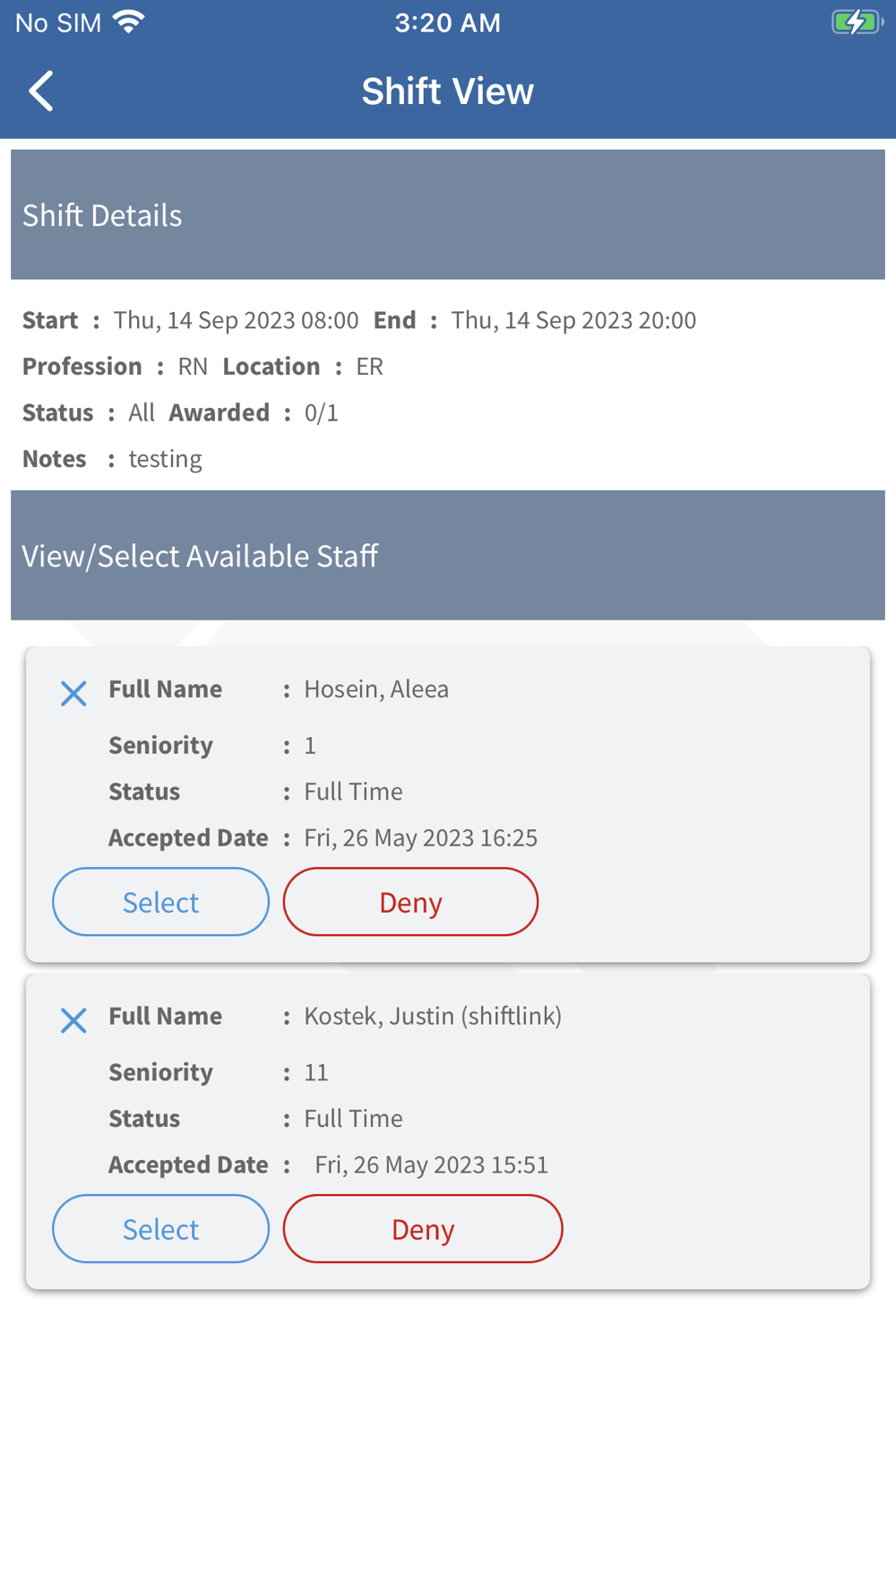Tap Hosein's Full Time status
896x1594 pixels.
(x=353, y=792)
